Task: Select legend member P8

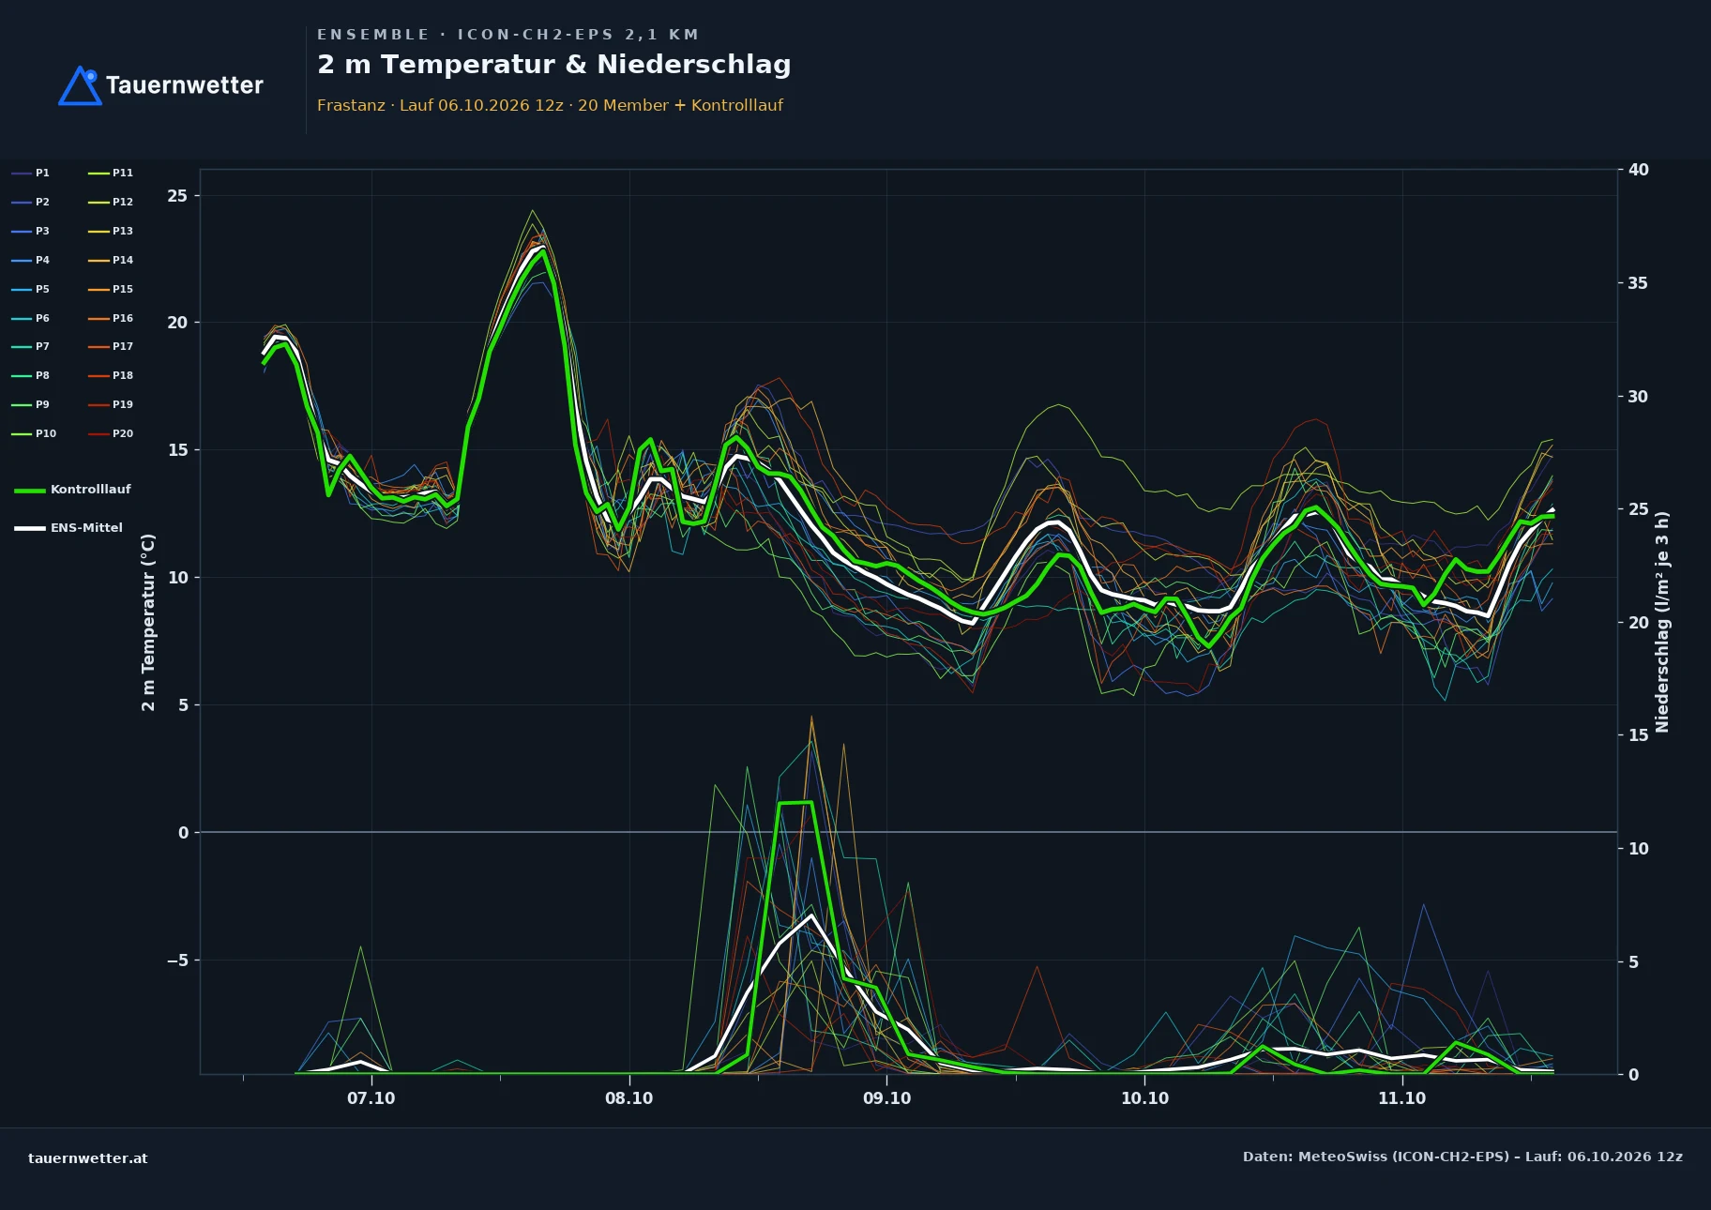Action: (31, 375)
